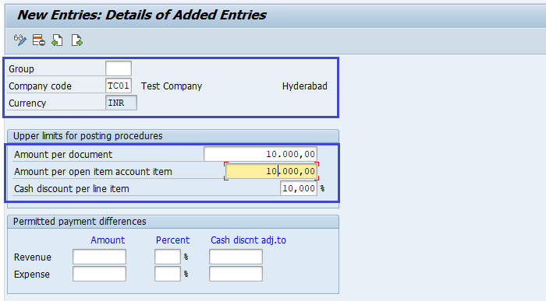Click the 'Company code' field label
The height and width of the screenshot is (301, 546).
pyautogui.click(x=40, y=86)
